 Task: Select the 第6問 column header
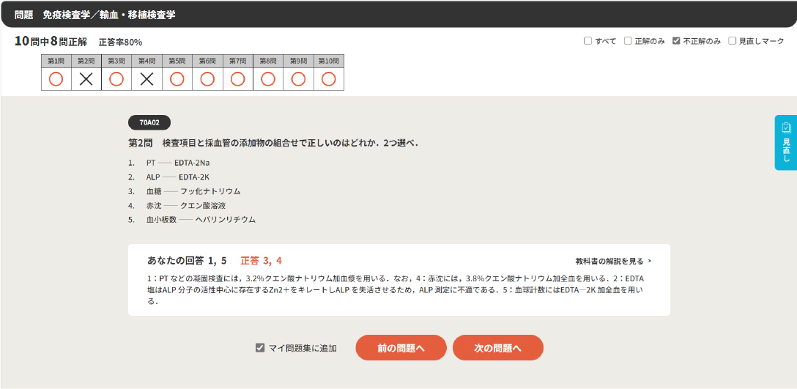click(207, 61)
